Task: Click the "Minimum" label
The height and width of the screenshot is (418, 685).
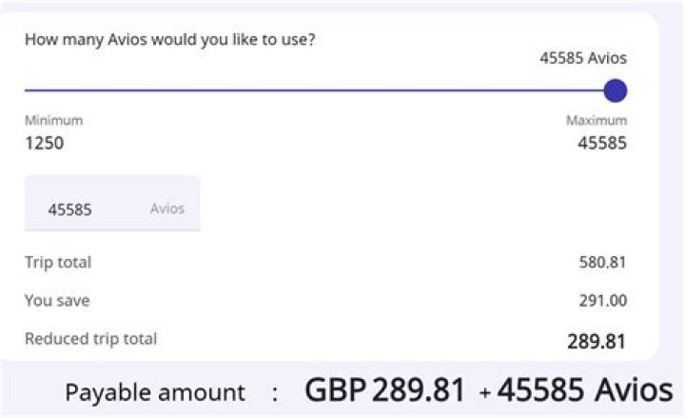Action: pyautogui.click(x=53, y=121)
